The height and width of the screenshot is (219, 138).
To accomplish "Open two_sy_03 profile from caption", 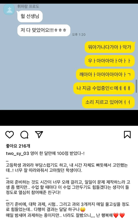I will point(18,153).
